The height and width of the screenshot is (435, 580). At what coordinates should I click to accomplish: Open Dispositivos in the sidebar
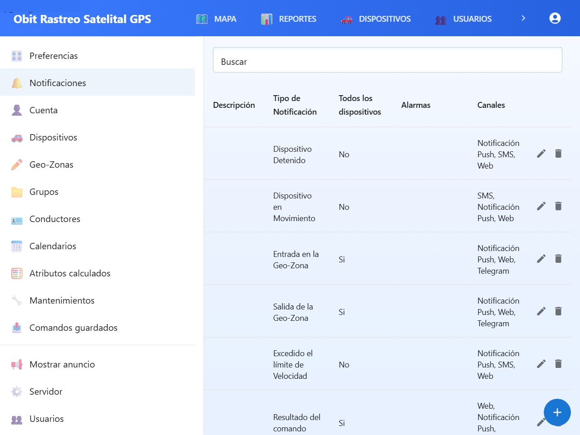(97, 137)
